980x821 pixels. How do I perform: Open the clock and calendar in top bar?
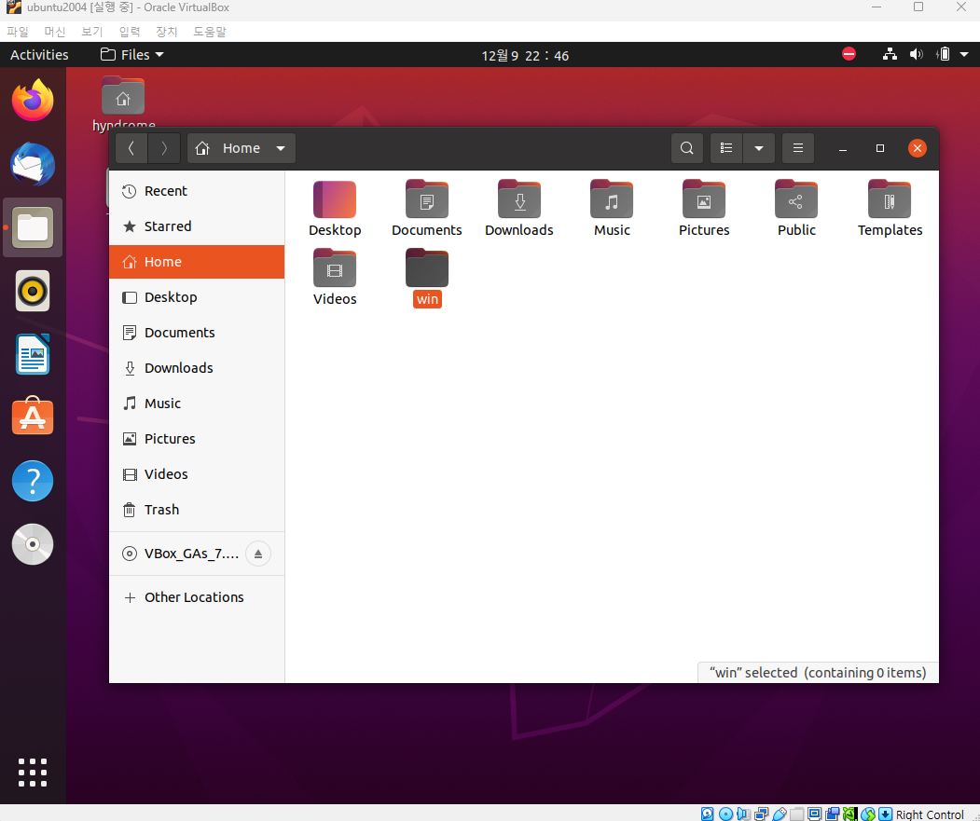[x=525, y=56]
